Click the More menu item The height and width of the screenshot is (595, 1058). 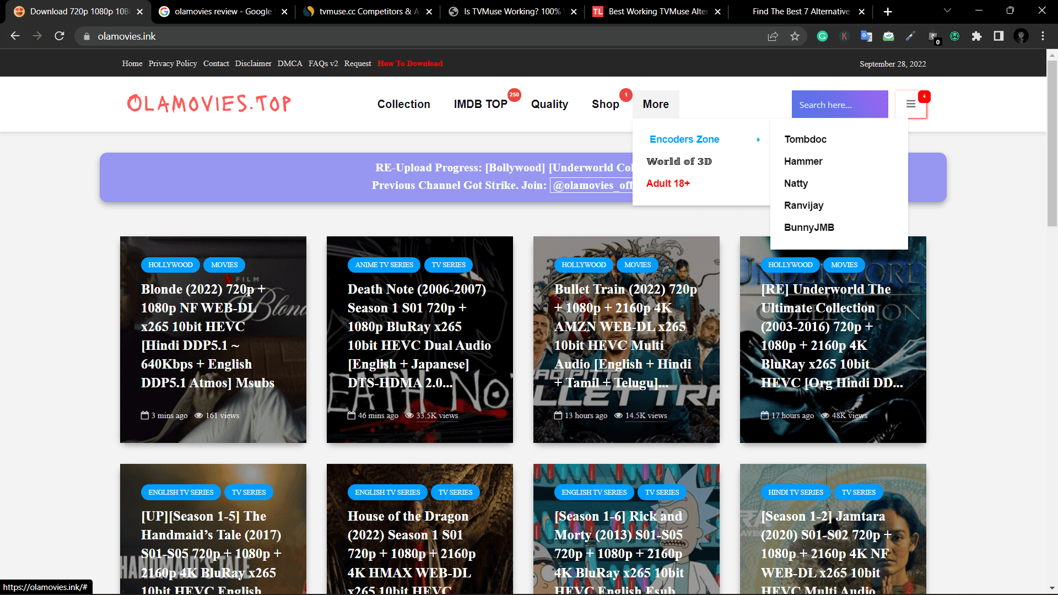(656, 104)
